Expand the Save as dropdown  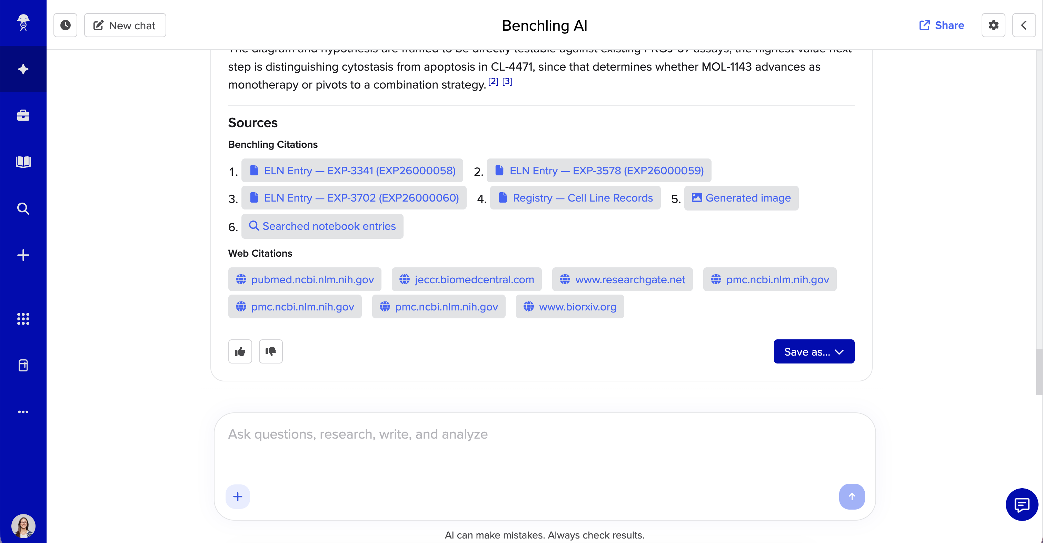814,351
